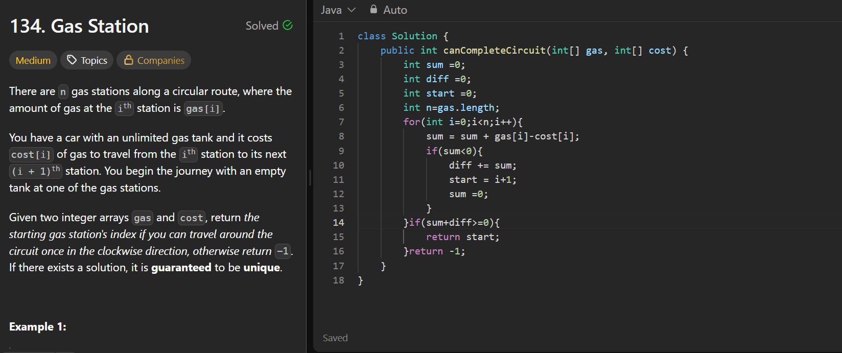The height and width of the screenshot is (353, 842).
Task: Place cursor on the line 'class Solution {'
Action: (x=403, y=36)
